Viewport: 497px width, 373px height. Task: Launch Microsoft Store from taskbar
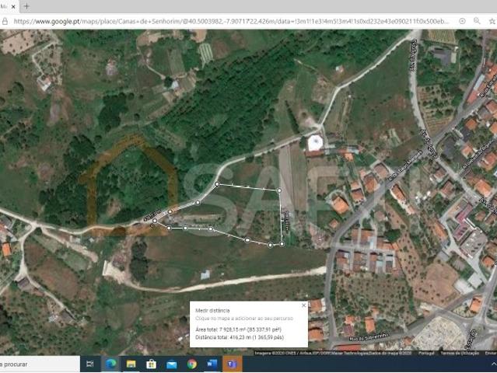(x=151, y=364)
